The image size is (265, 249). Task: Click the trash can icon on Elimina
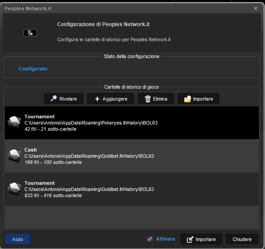(148, 99)
